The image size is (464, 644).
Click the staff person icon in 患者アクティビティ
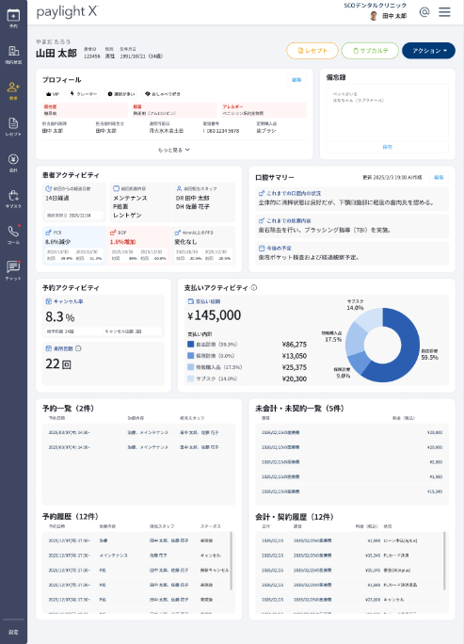[179, 188]
